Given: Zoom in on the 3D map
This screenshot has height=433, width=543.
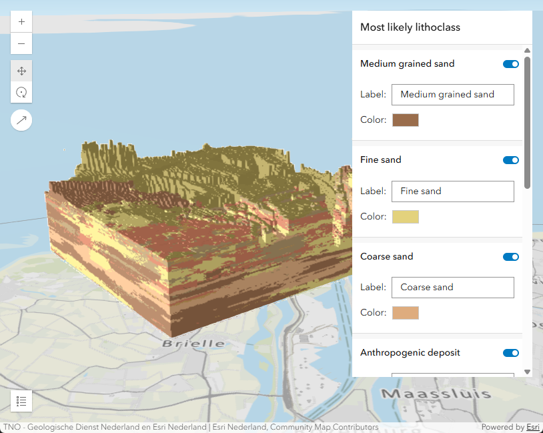Looking at the screenshot, I should click(x=21, y=21).
